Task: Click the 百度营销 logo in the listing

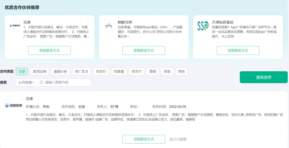Action: [13, 105]
